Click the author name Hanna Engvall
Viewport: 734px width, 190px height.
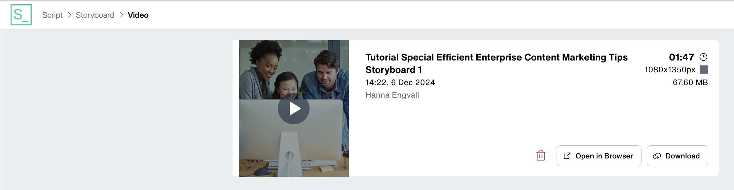tap(392, 95)
